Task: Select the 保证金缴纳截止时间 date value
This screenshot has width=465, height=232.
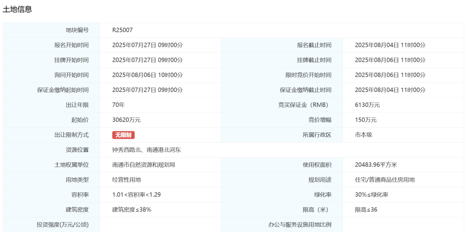Action: click(x=390, y=90)
